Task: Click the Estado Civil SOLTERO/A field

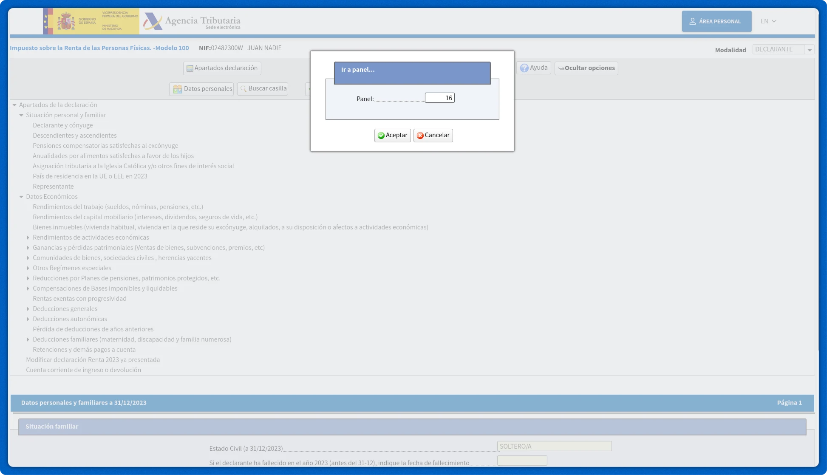Action: pyautogui.click(x=554, y=447)
